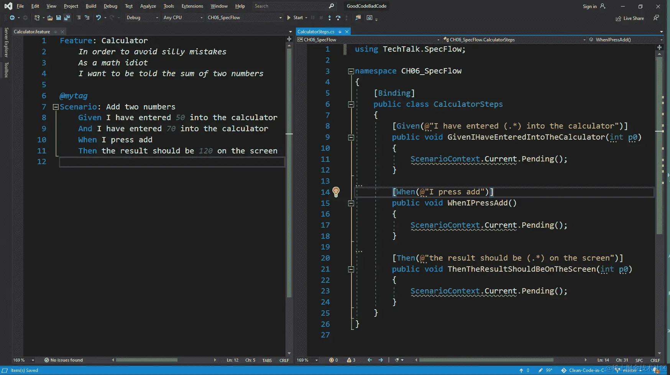Click the master branch button in status bar
The width and height of the screenshot is (670, 375).
[x=629, y=370]
